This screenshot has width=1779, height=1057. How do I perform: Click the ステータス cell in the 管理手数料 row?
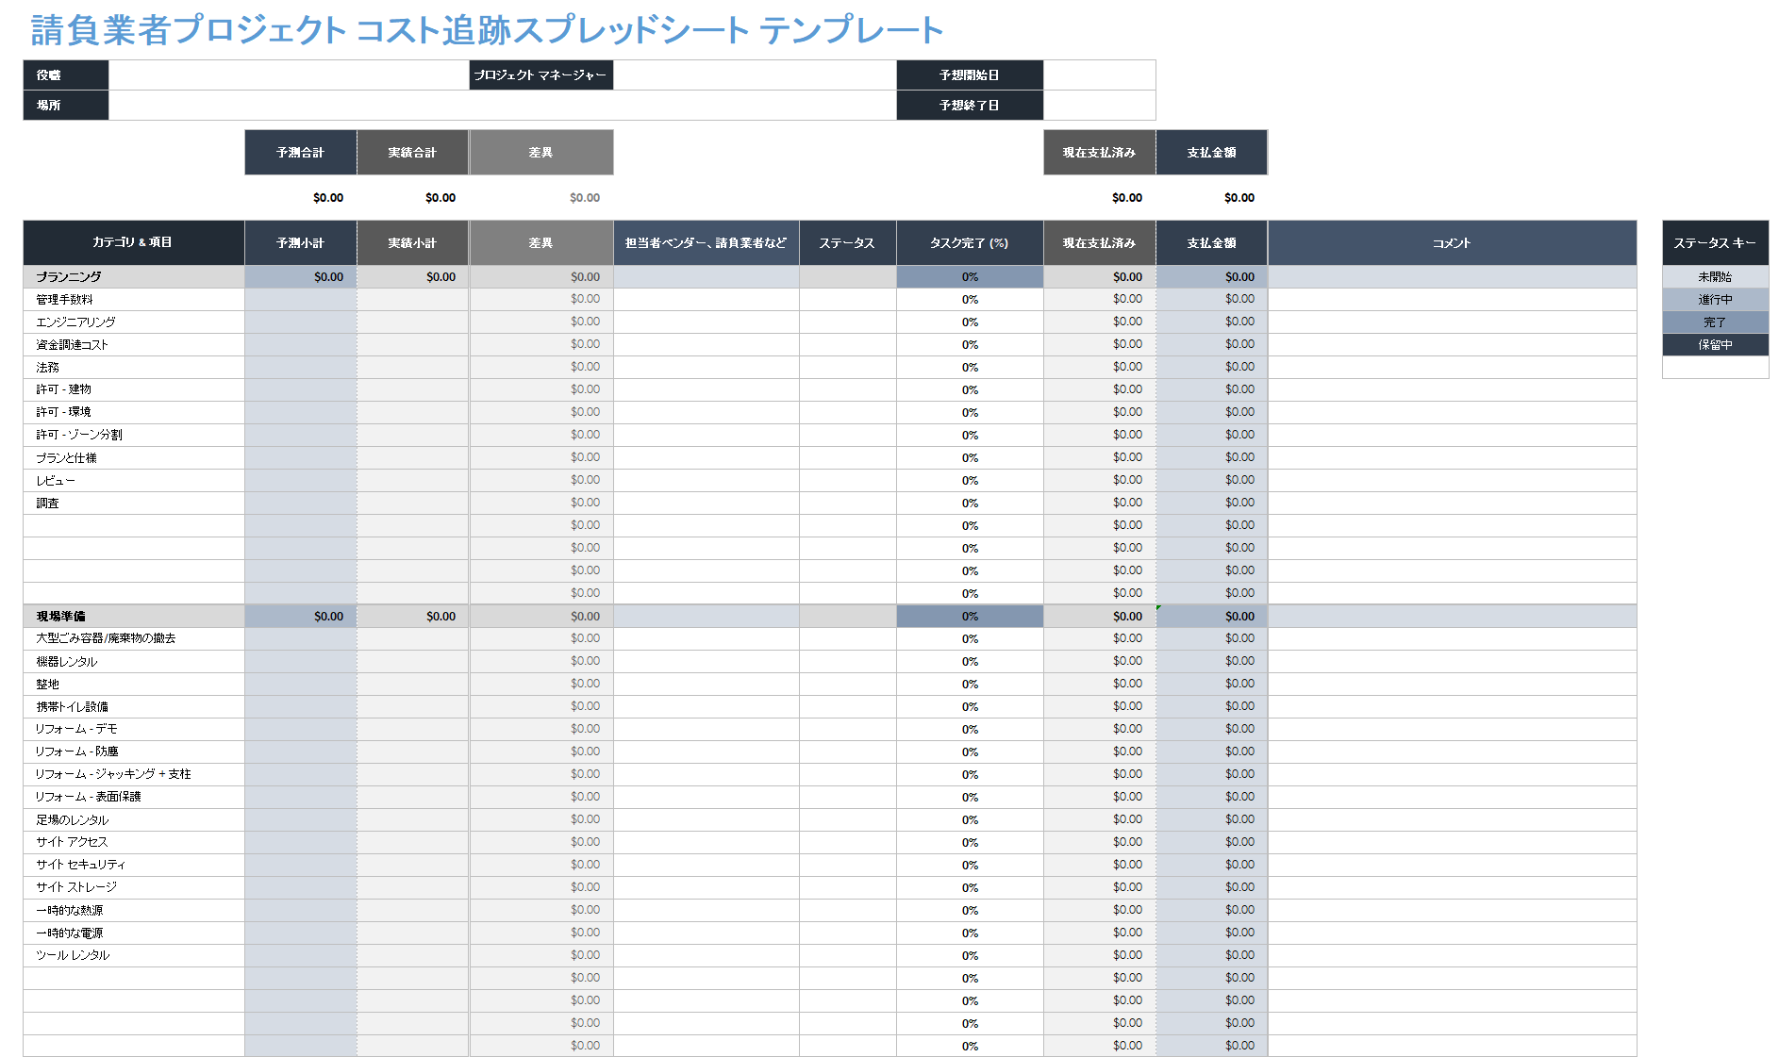click(x=848, y=300)
